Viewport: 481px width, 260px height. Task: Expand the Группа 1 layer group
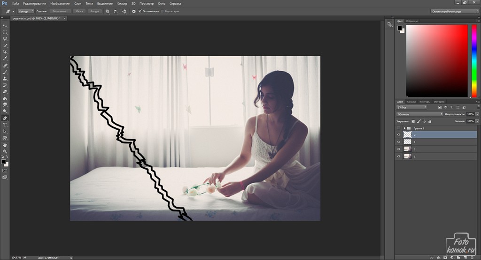click(404, 128)
